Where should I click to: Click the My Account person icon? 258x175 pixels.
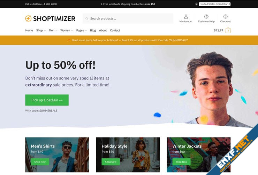pos(186,16)
